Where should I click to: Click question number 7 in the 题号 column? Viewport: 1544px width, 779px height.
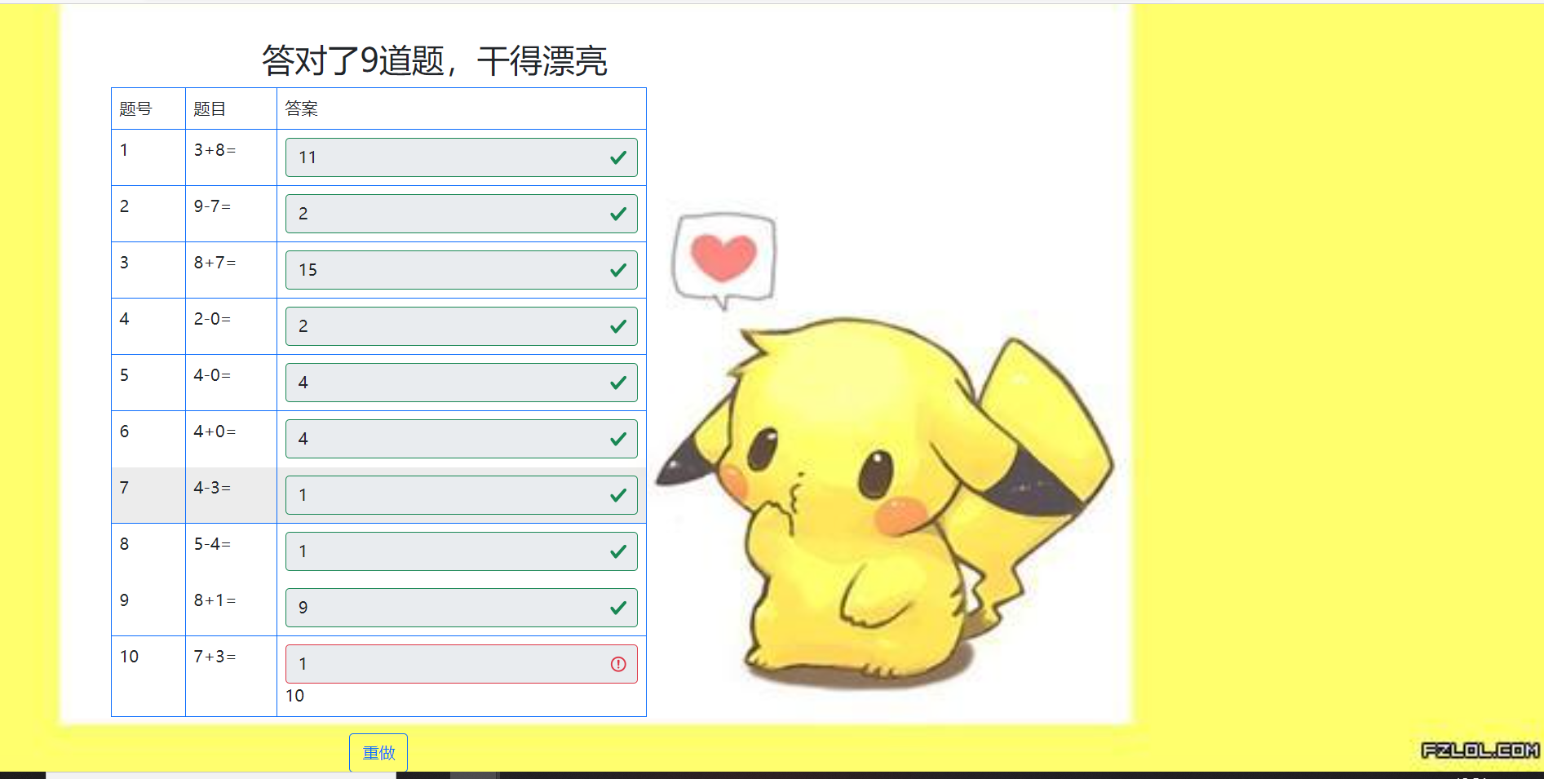(x=124, y=488)
